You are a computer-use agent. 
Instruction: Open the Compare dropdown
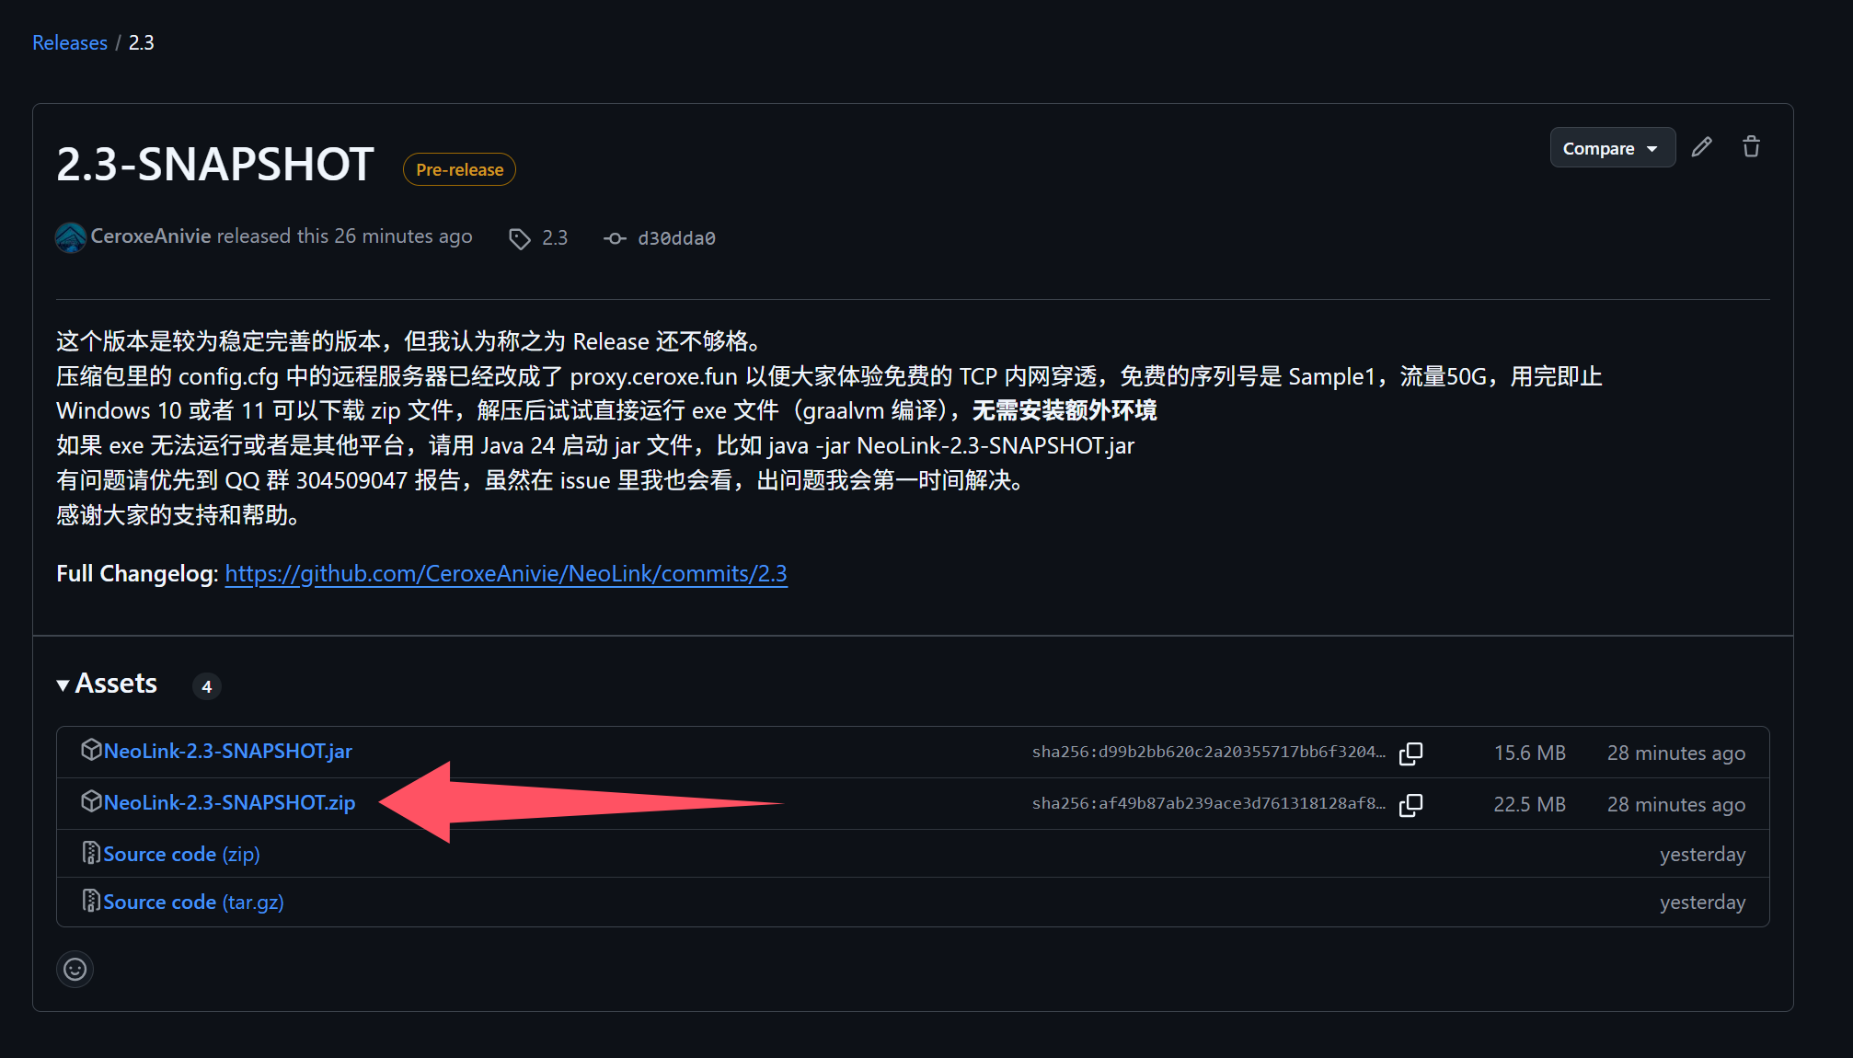point(1611,148)
